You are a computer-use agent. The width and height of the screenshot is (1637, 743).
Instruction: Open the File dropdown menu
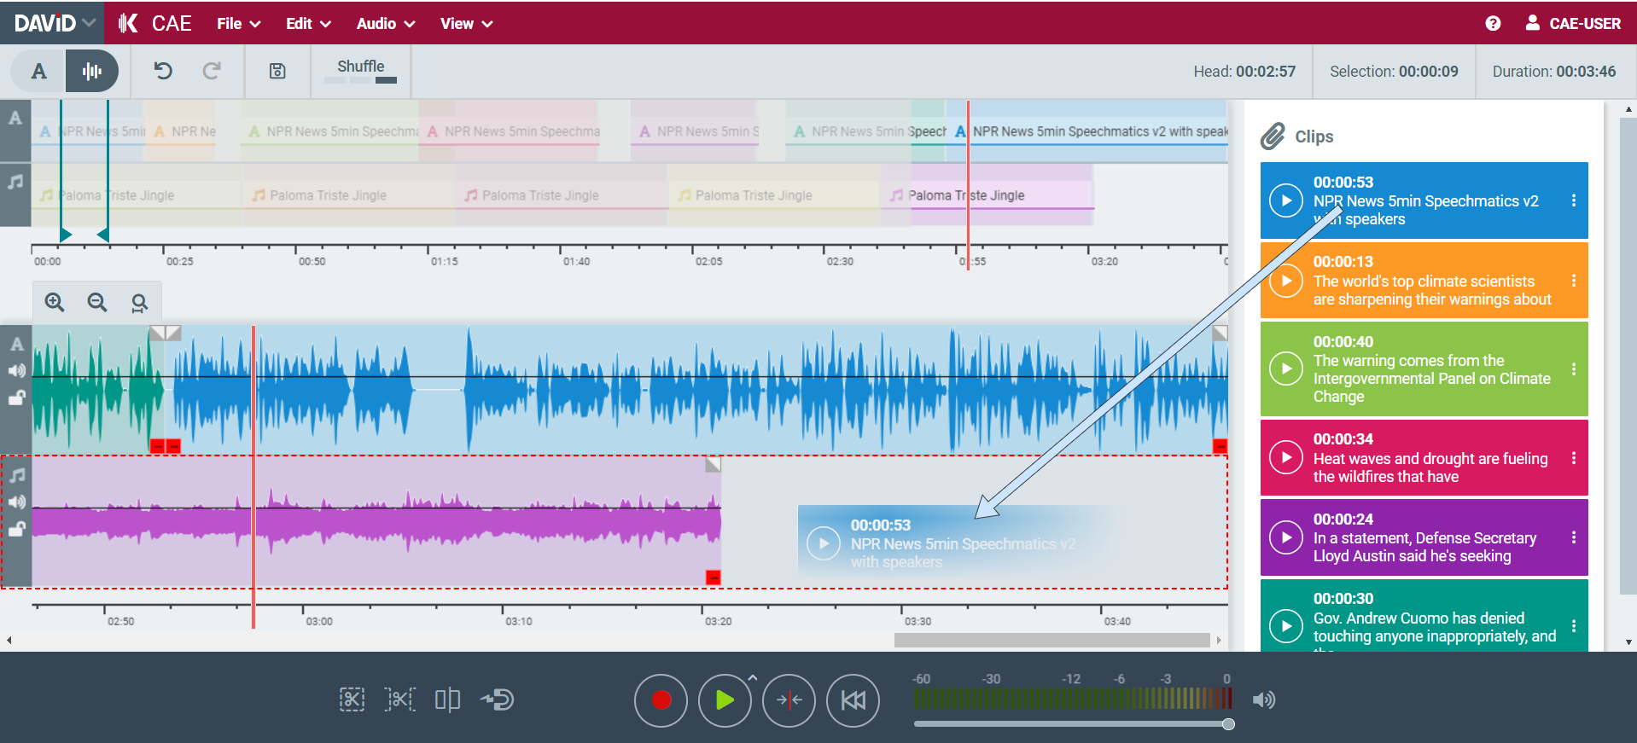click(238, 24)
